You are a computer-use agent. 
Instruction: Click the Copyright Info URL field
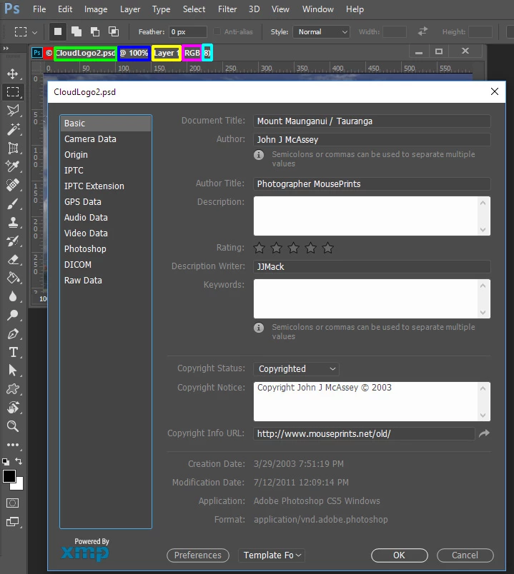tap(364, 434)
